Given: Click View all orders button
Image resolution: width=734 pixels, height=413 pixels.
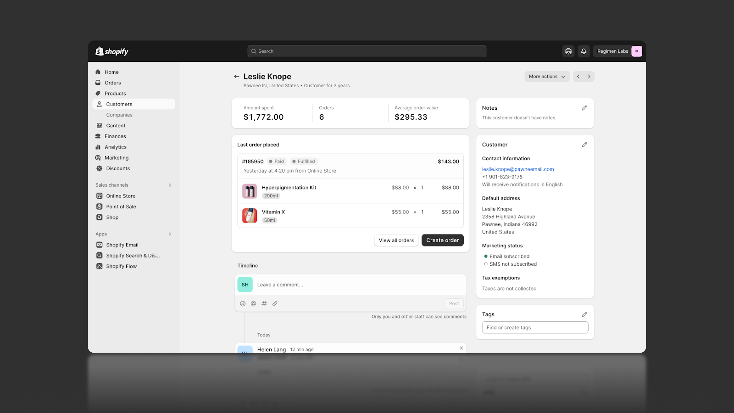Looking at the screenshot, I should coord(396,240).
